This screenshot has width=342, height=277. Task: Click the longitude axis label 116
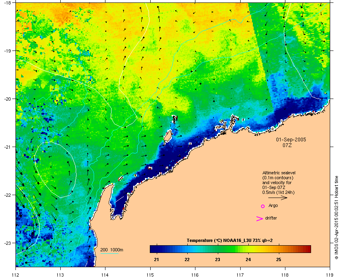[x=195, y=275]
